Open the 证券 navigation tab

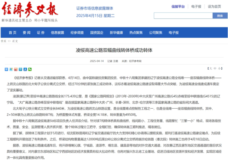41,33
